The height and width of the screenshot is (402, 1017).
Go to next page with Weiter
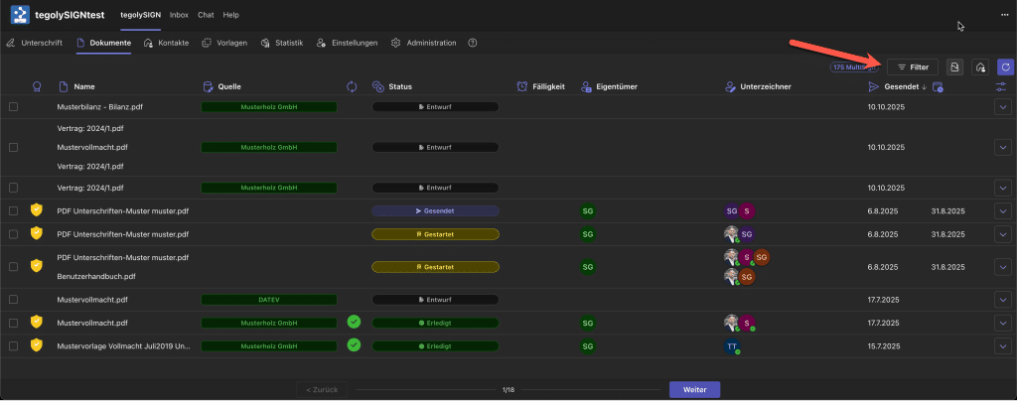[694, 389]
